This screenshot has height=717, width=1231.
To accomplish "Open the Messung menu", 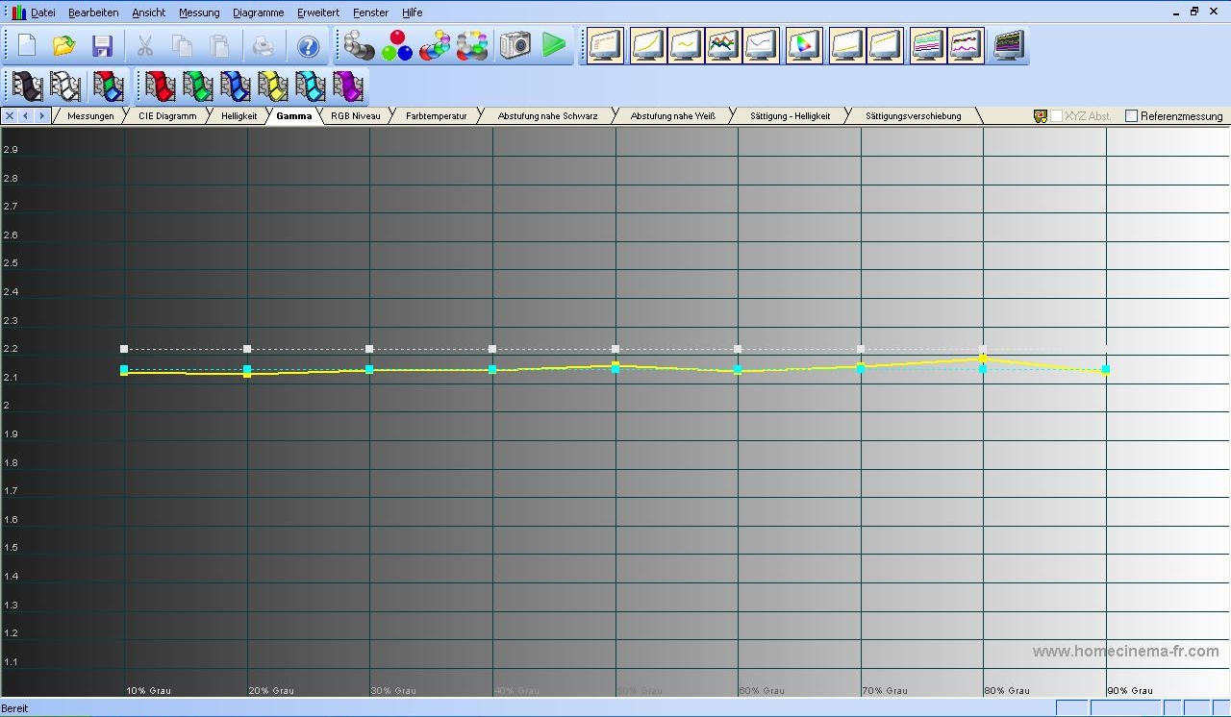I will pyautogui.click(x=199, y=12).
